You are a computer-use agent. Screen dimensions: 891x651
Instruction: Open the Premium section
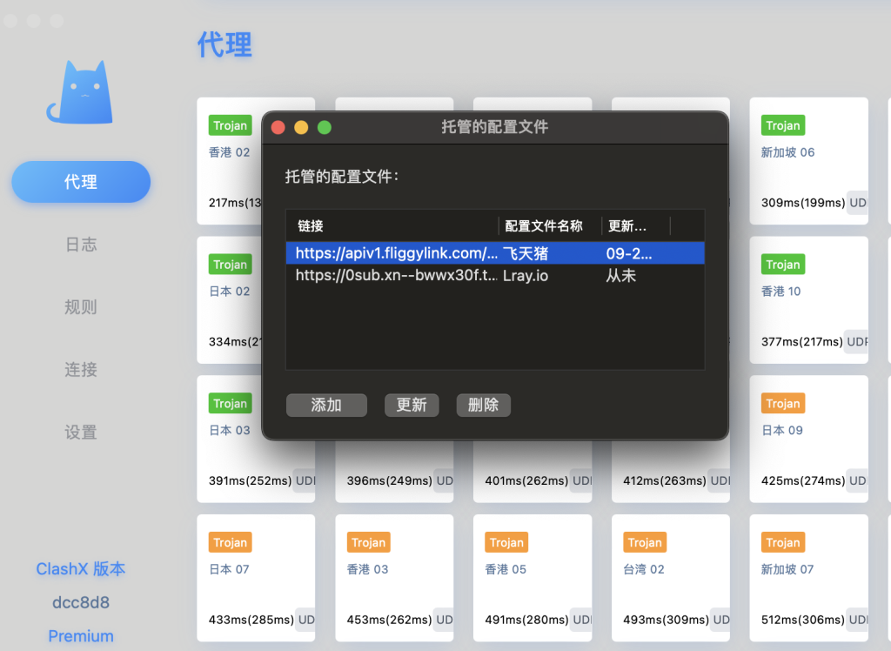click(x=80, y=636)
